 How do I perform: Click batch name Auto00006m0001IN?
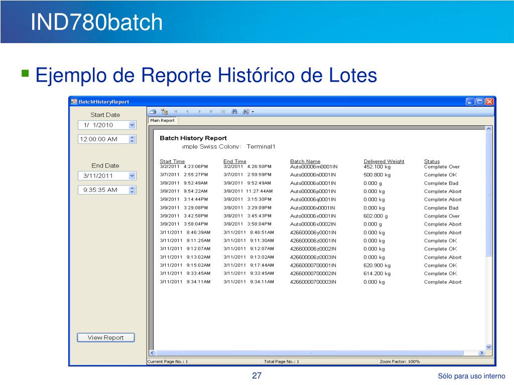click(314, 166)
